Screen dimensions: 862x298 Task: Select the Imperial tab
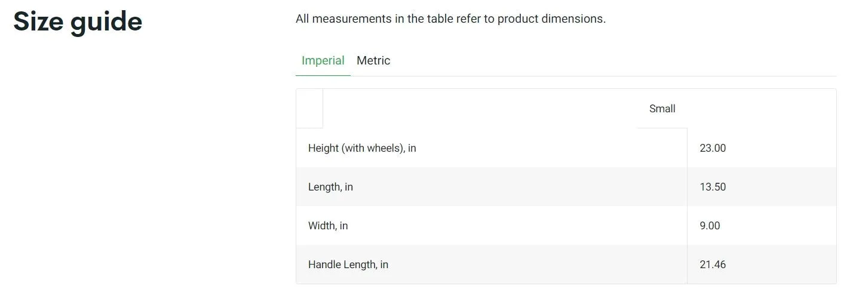point(323,60)
